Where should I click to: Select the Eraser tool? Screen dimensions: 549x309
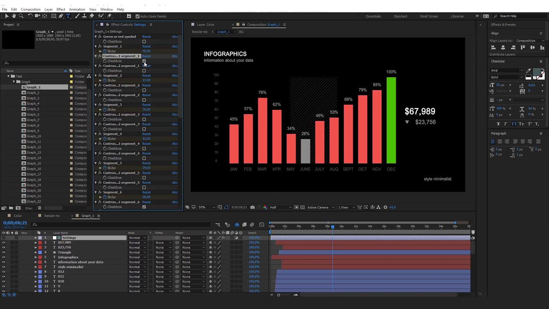click(x=91, y=16)
